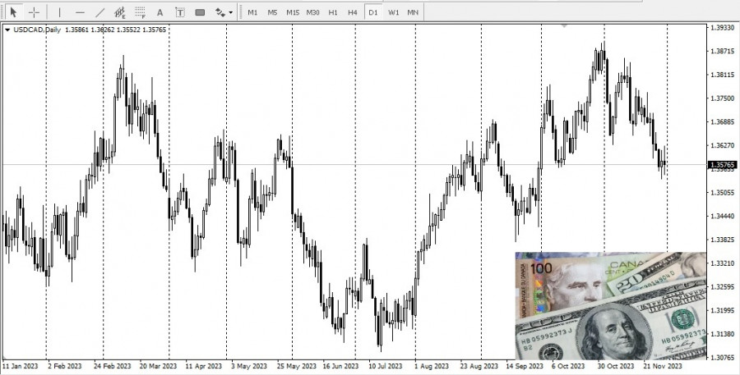Switch to the W1 weekly timeframe
Screen dimensions: 740x375
393,12
